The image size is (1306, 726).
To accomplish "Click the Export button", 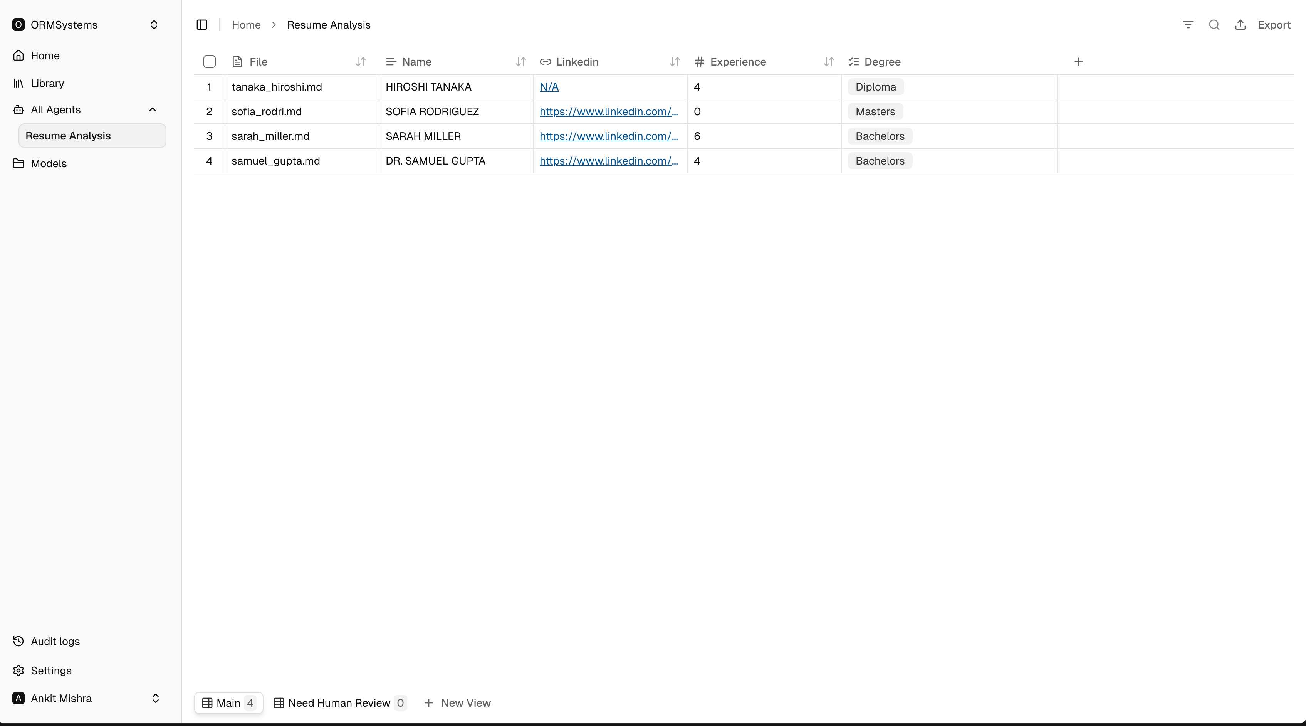I will point(1274,25).
